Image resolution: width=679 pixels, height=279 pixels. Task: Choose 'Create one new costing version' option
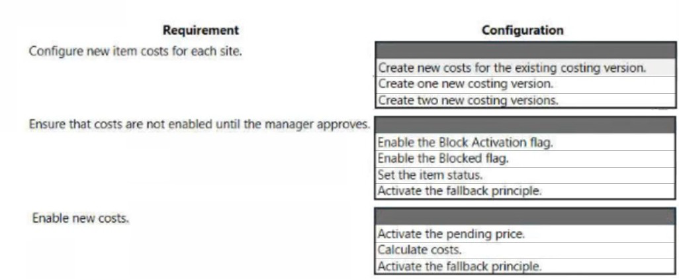(x=465, y=84)
